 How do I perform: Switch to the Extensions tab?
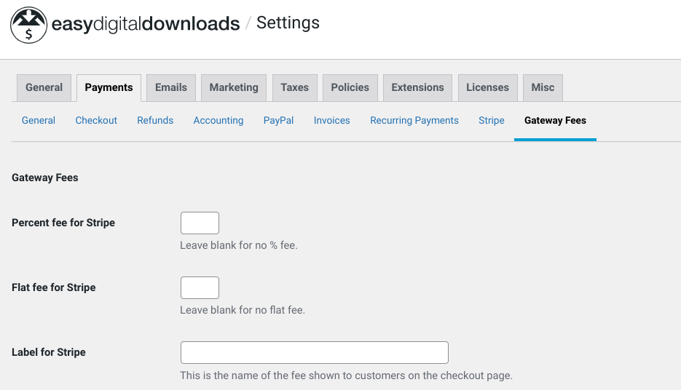tap(417, 87)
